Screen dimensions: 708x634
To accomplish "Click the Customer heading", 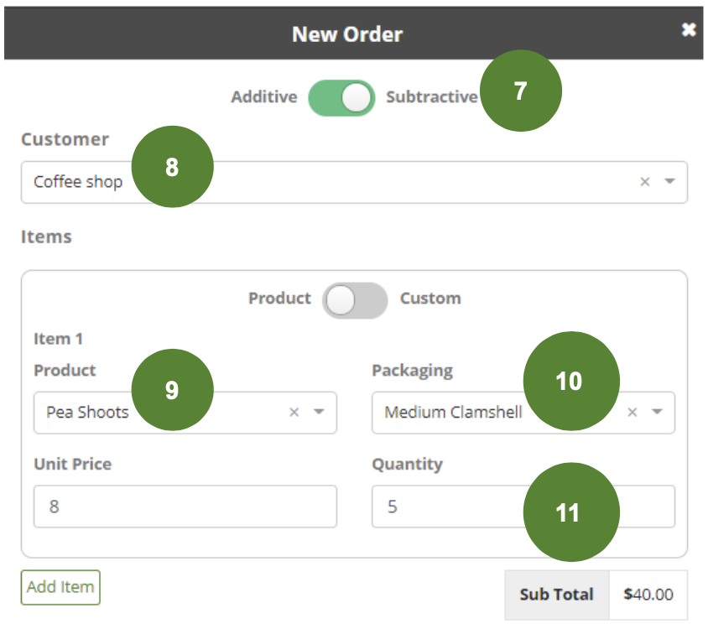I will (x=65, y=139).
